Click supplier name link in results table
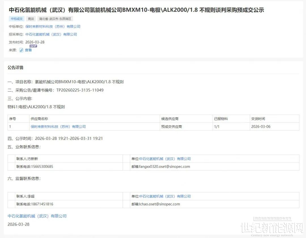Image resolution: width=306 pixels, height=238 pixels. click(58, 127)
